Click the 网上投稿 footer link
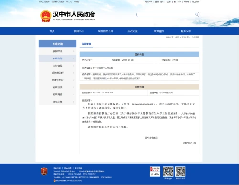The width and height of the screenshot is (239, 185). (78, 168)
